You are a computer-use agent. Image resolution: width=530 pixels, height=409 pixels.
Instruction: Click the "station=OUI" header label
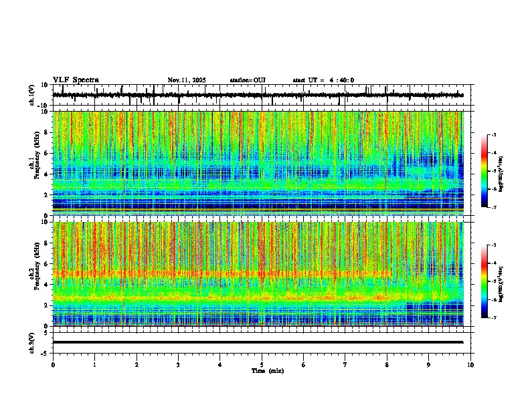point(248,80)
